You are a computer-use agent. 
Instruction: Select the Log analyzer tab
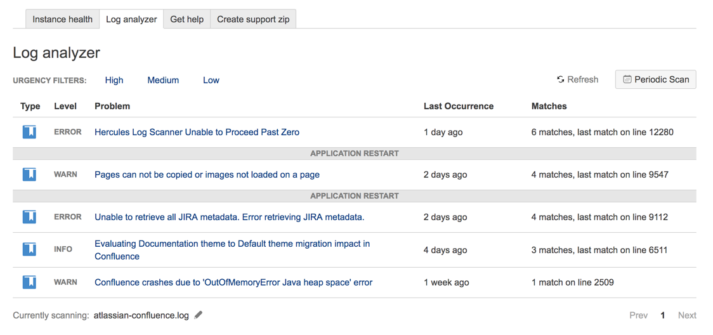tap(131, 19)
